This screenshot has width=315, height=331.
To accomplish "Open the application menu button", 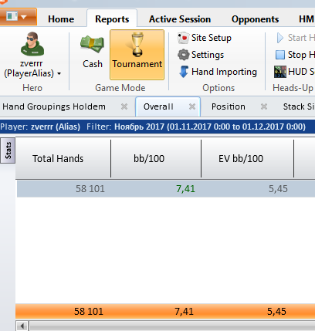I will click(x=18, y=17).
